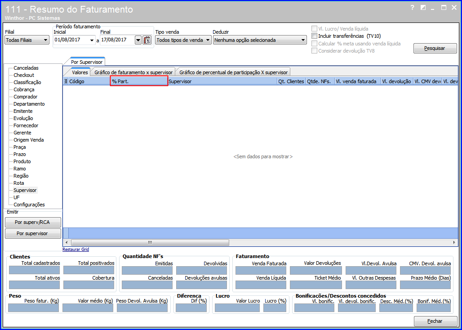
Task: Toggle Calcular % meta usando venda líquida
Action: coord(315,44)
